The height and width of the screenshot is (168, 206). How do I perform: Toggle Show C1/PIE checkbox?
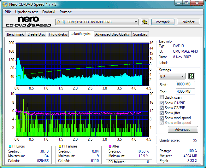[x=162, y=103]
